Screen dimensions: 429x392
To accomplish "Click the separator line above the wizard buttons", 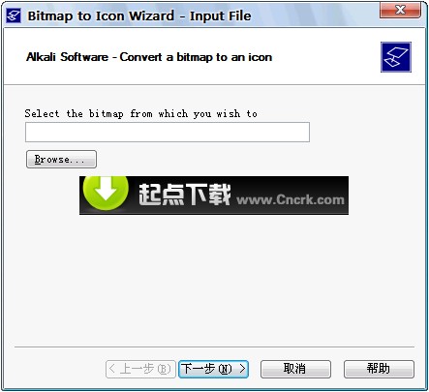I will coord(214,347).
